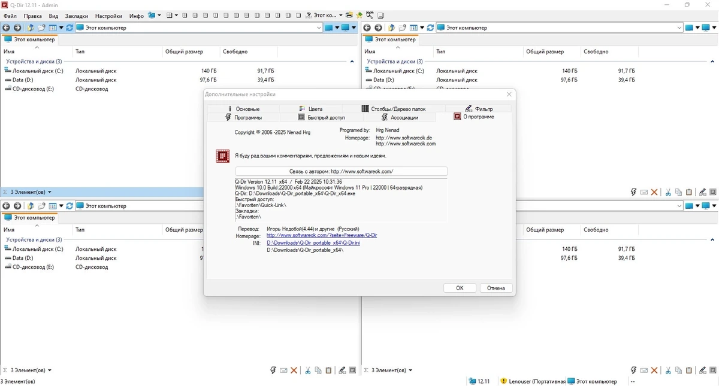Close the Дополнительные настройки dialog

coord(509,95)
